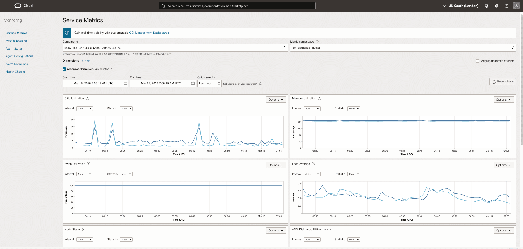Click the pencil icon beside Dimensions Edit
Screen dimensions: 523x249
[x=82, y=61]
